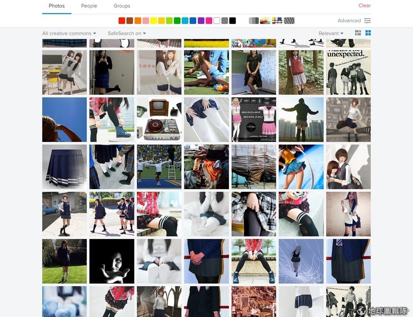
Task: Expand the All creative commons license dropdown
Action: [x=69, y=33]
